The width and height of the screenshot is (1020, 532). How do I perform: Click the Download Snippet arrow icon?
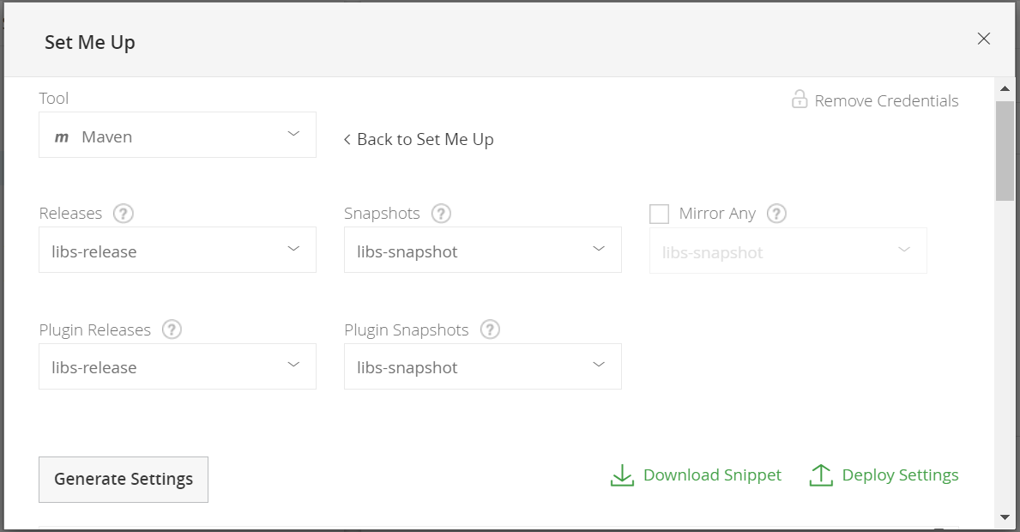(x=621, y=475)
